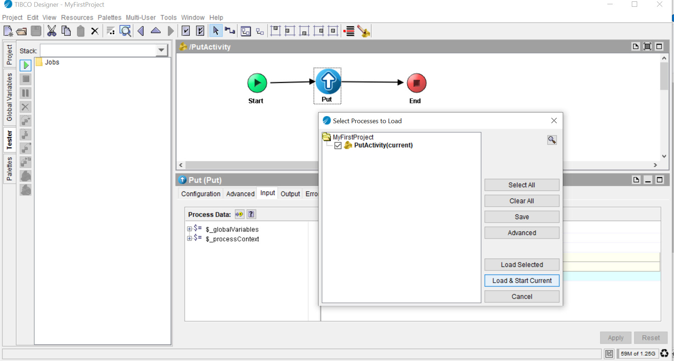
Task: Click the green Start testing play icon
Action: coord(26,65)
